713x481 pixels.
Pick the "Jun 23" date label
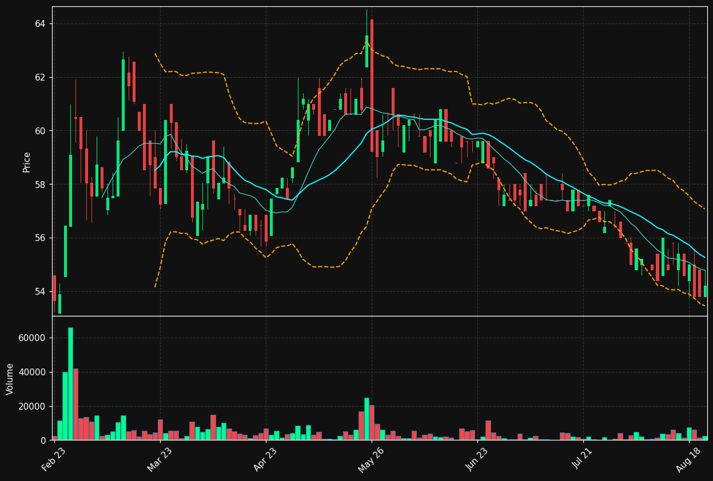(x=477, y=460)
